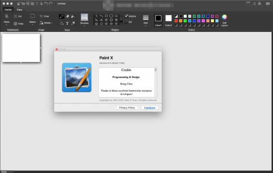Pick the orange palette color
This screenshot has height=173, width=273.
[x=181, y=21]
